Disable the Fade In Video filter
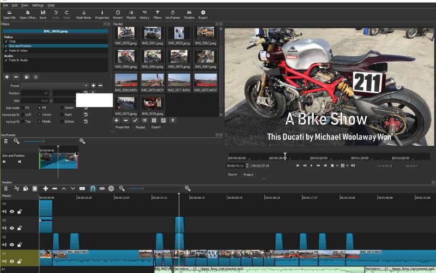436x273 pixels. [x=6, y=51]
